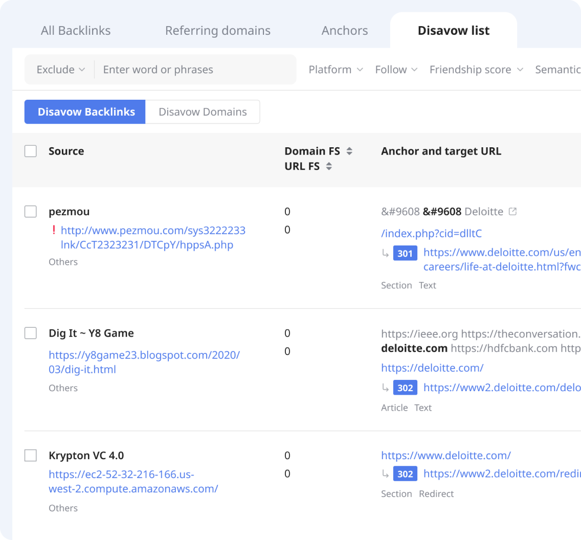Image resolution: width=581 pixels, height=540 pixels.
Task: Click the word or phrases search field
Action: point(194,70)
